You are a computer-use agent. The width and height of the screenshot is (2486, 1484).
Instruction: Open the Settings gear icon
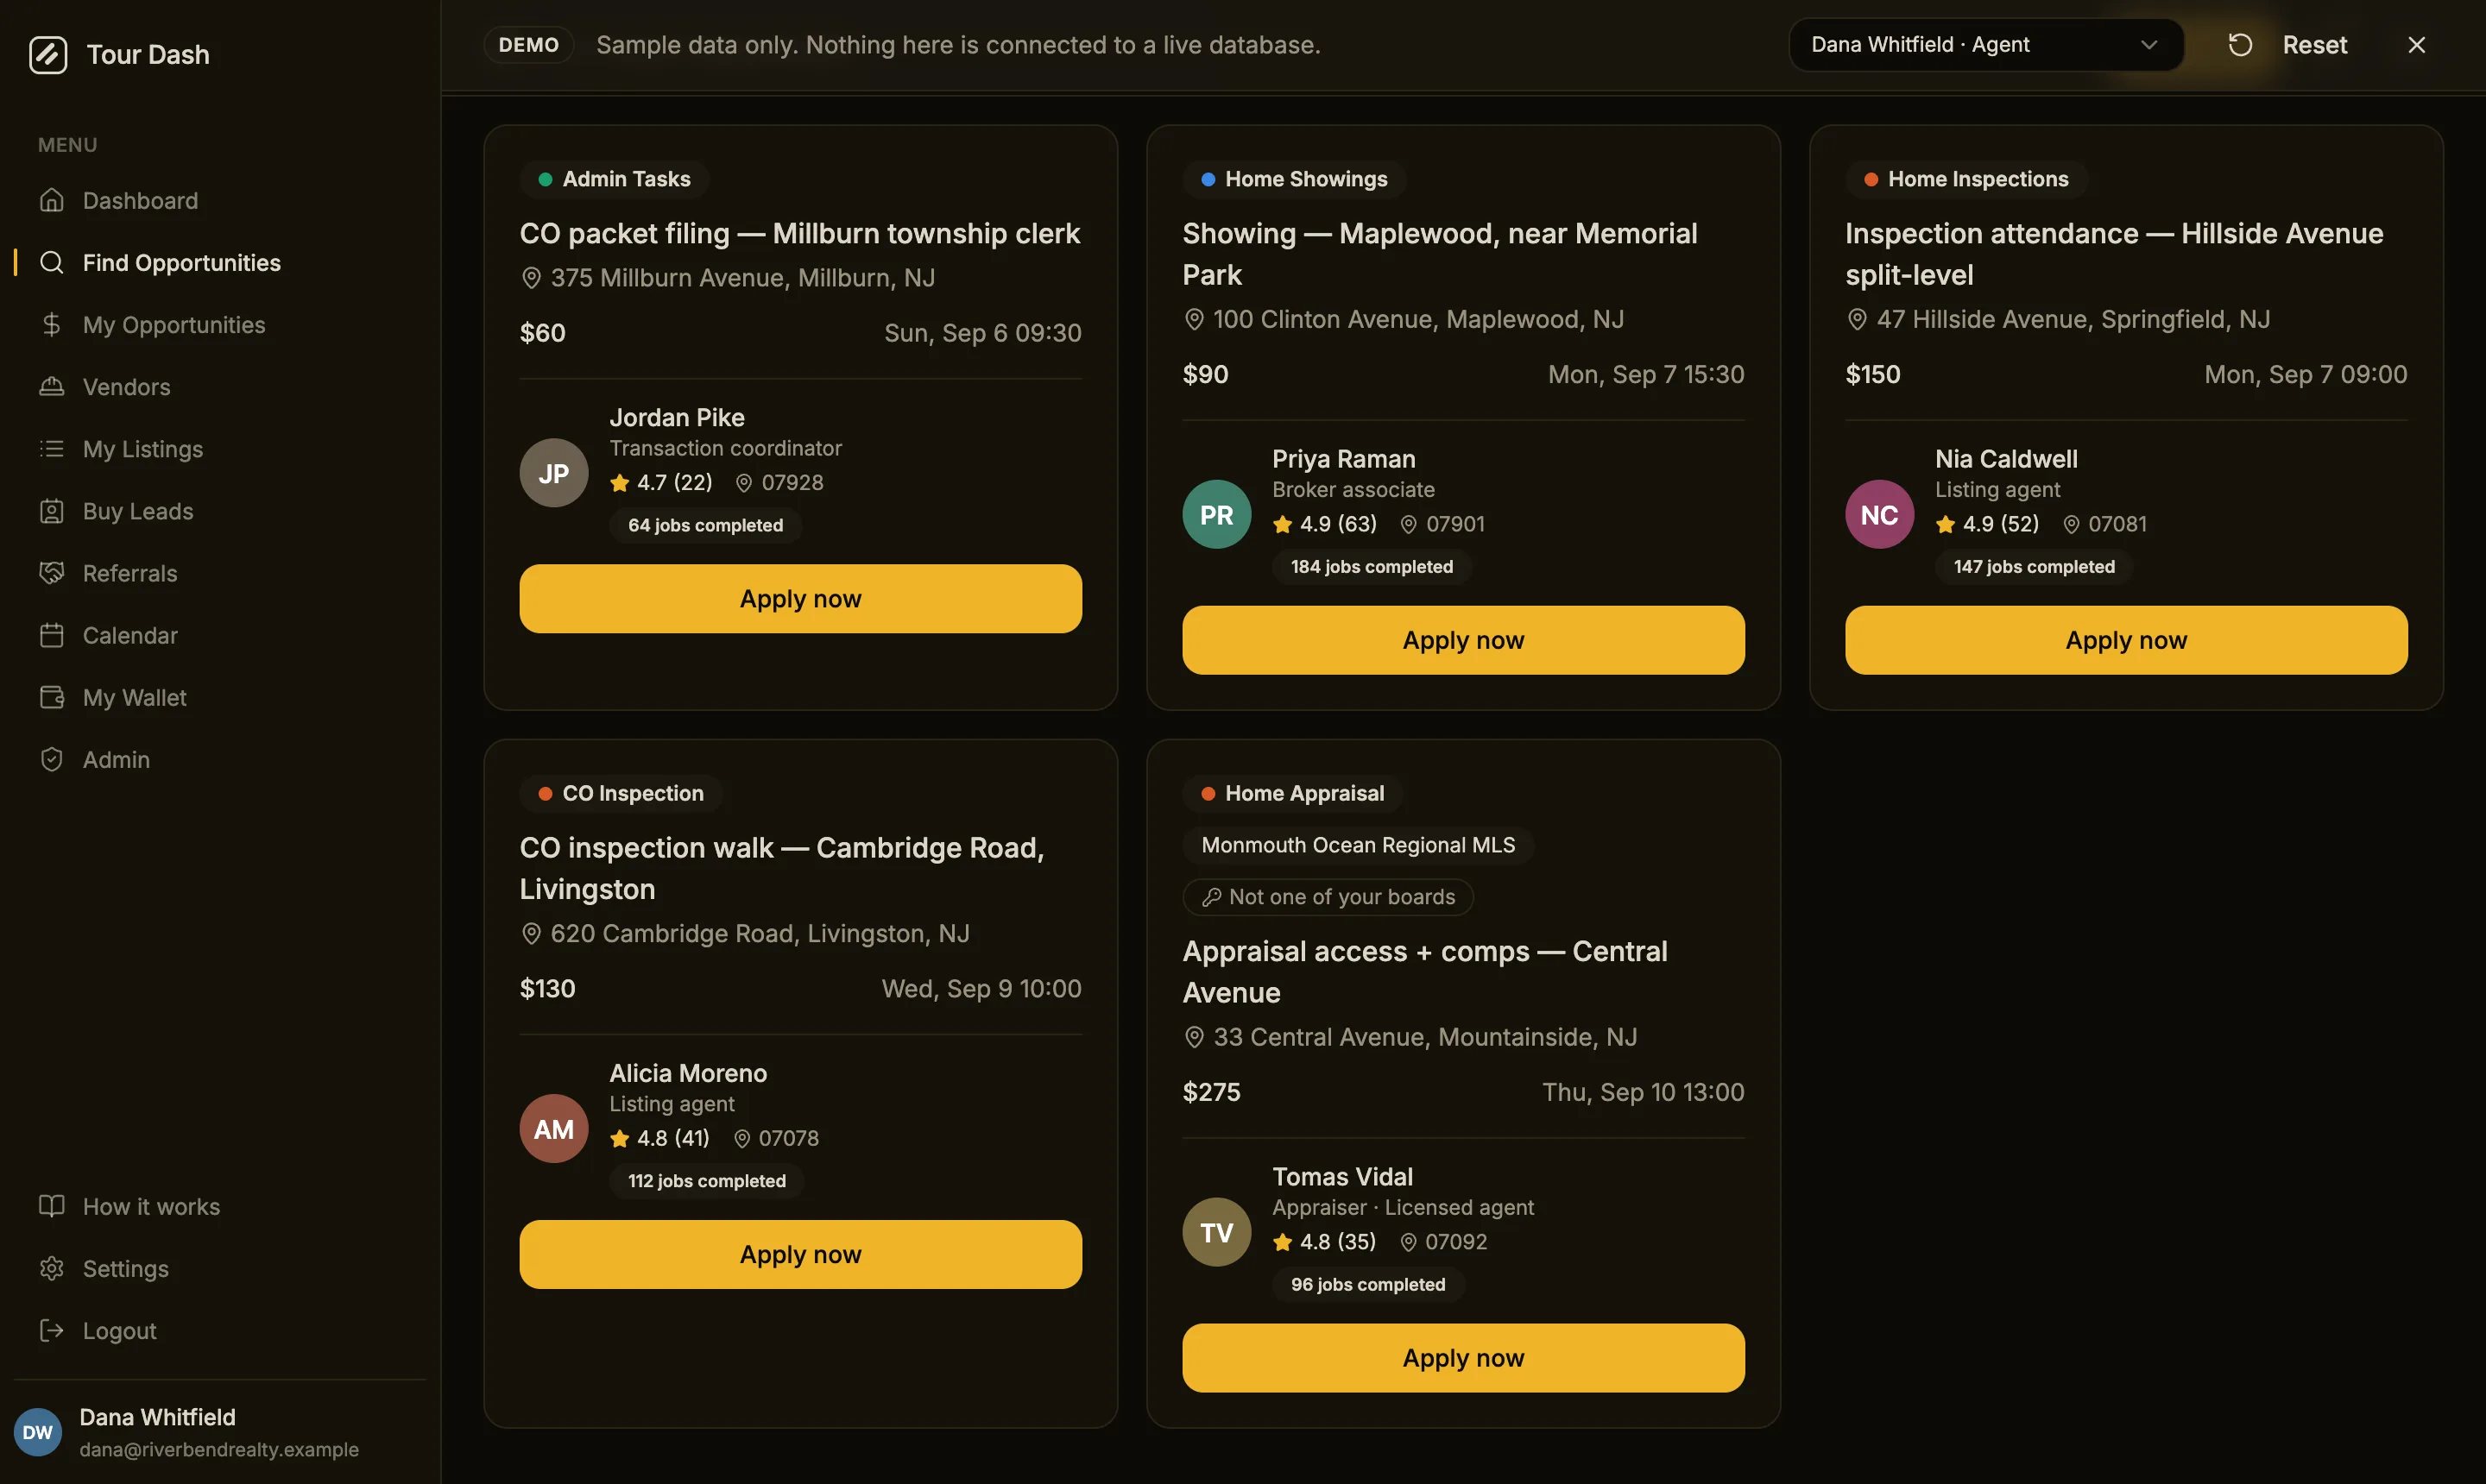(x=51, y=1268)
